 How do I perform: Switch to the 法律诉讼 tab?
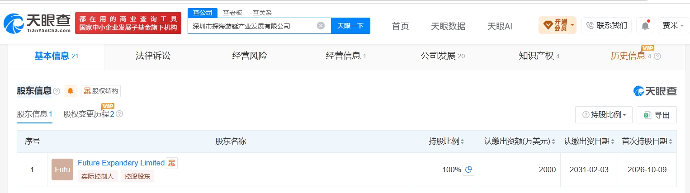tap(153, 56)
